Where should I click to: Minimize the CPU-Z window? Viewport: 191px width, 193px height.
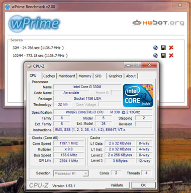click(x=129, y=65)
